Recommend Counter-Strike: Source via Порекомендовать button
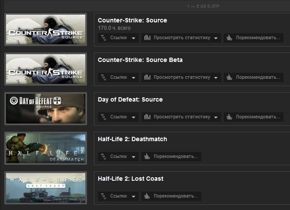 point(253,38)
